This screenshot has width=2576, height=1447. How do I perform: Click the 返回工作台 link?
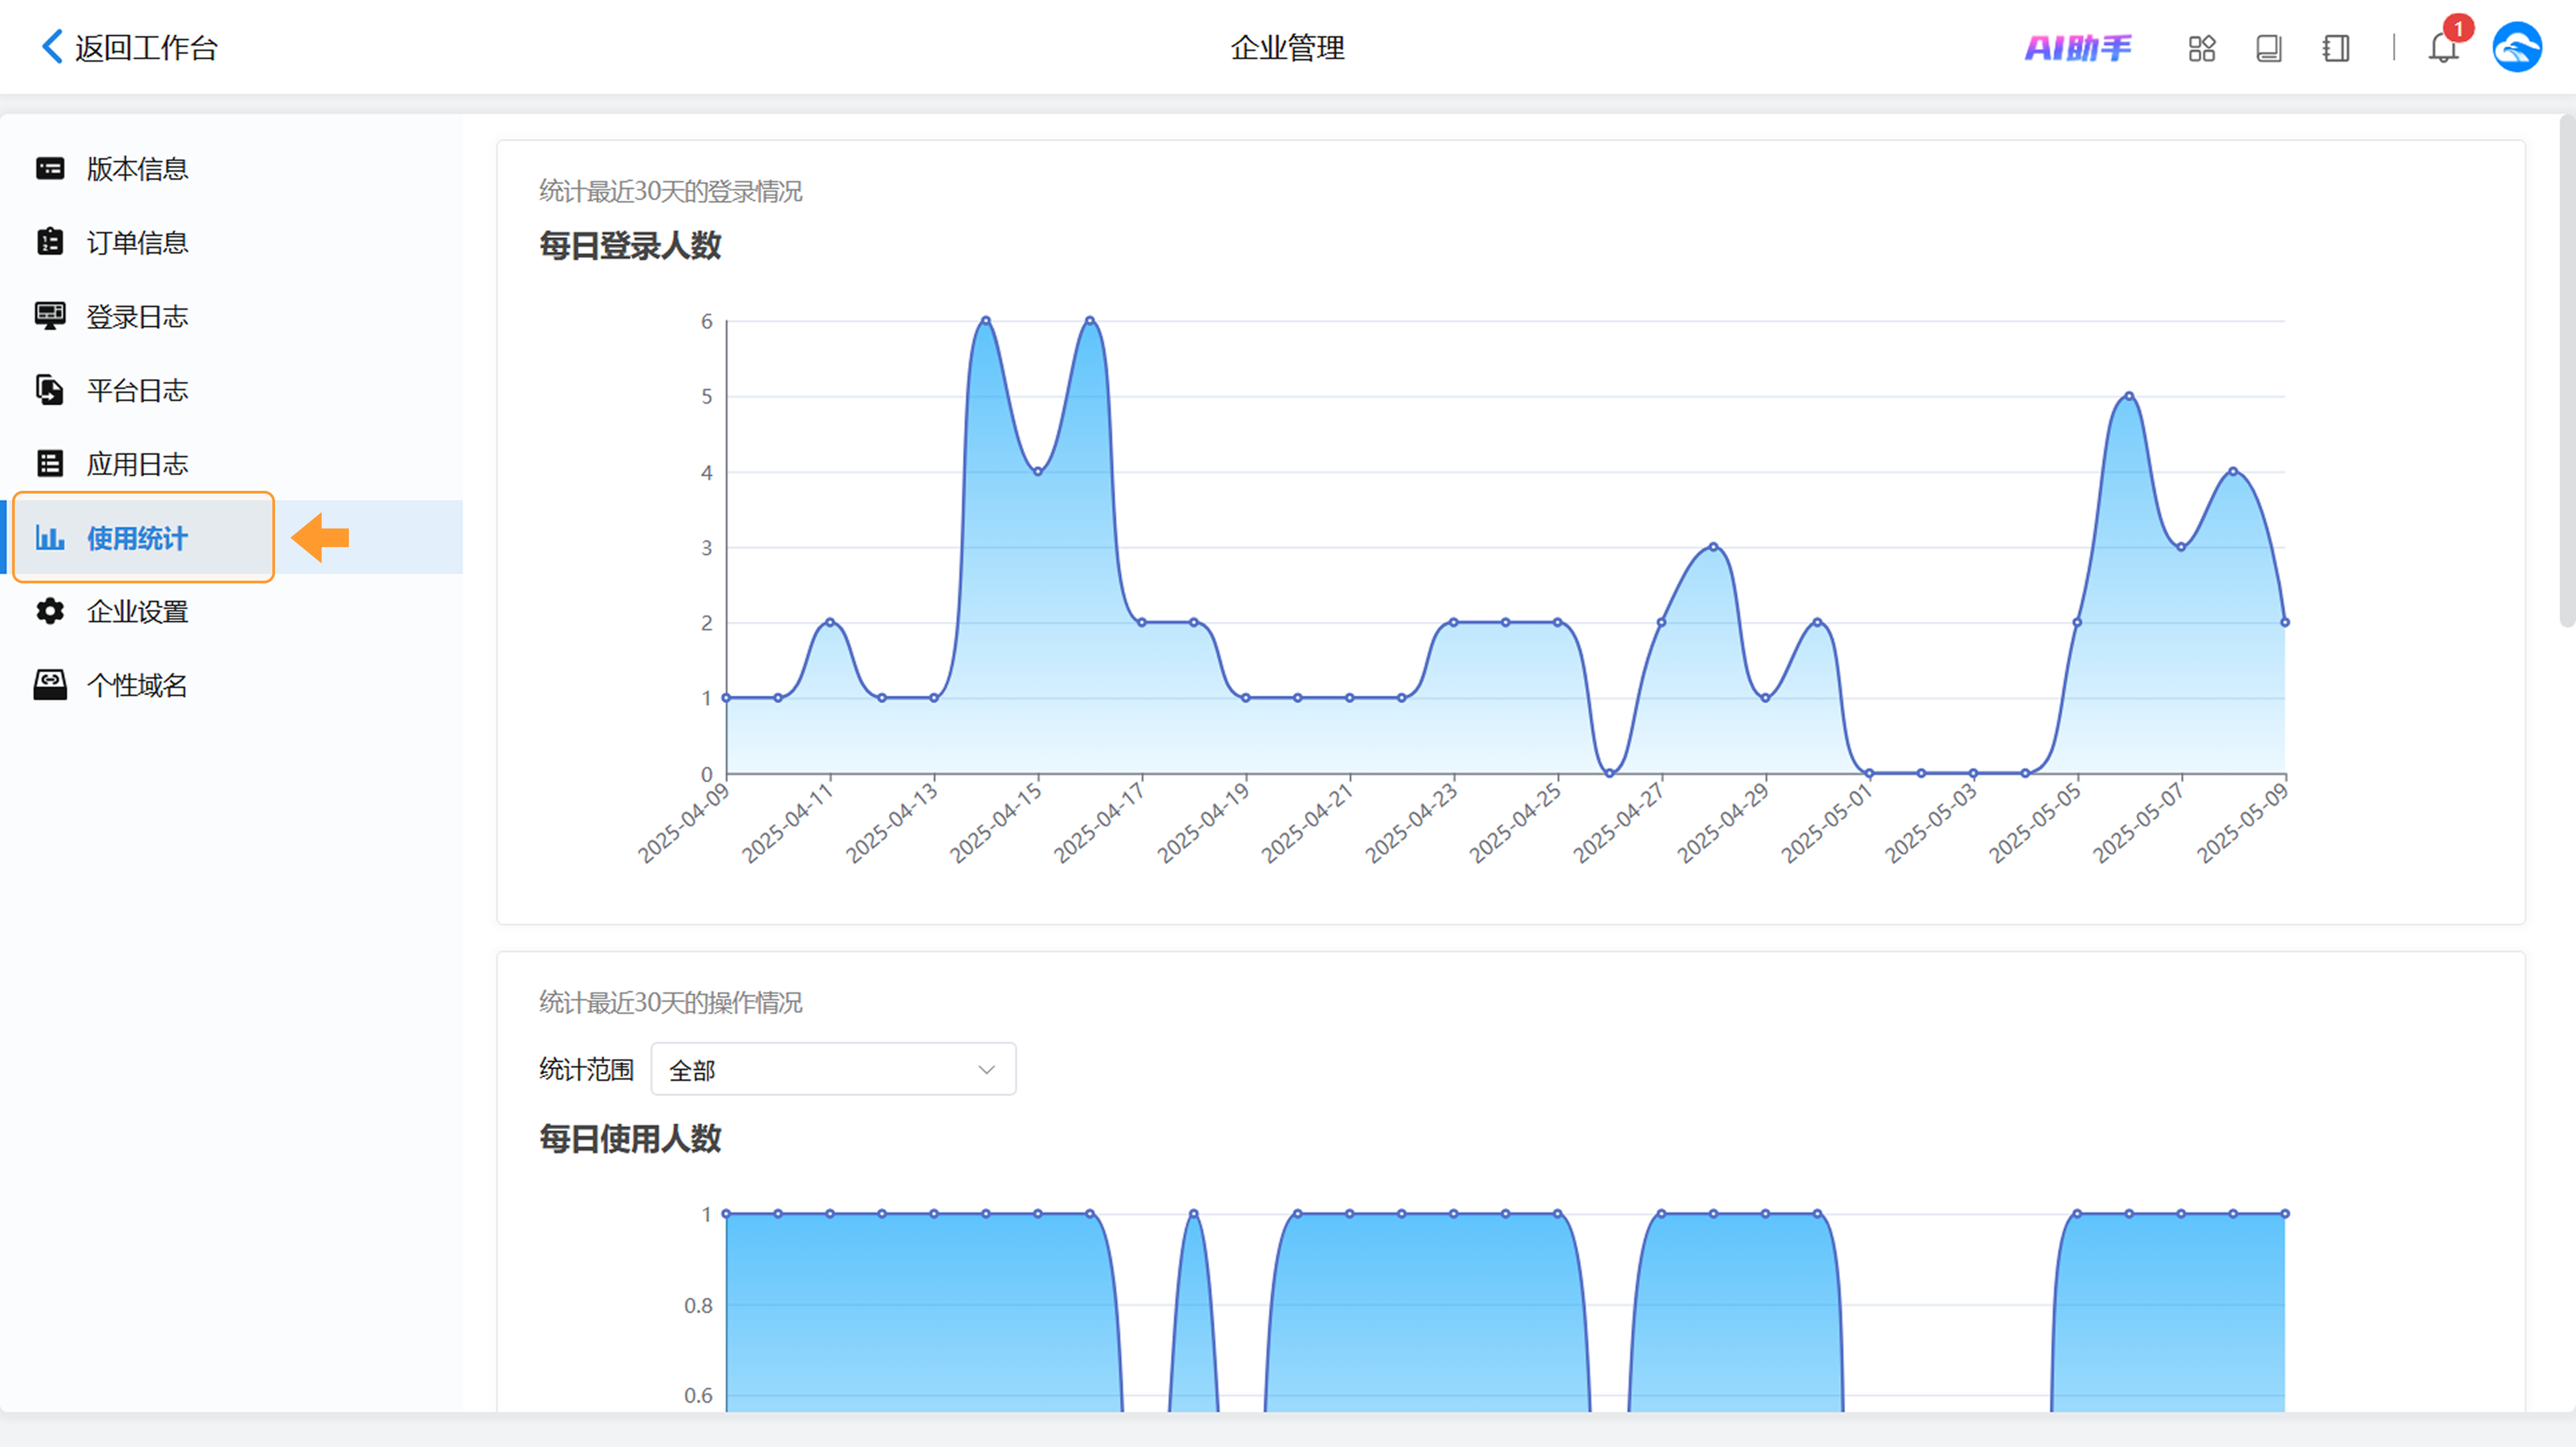point(146,47)
